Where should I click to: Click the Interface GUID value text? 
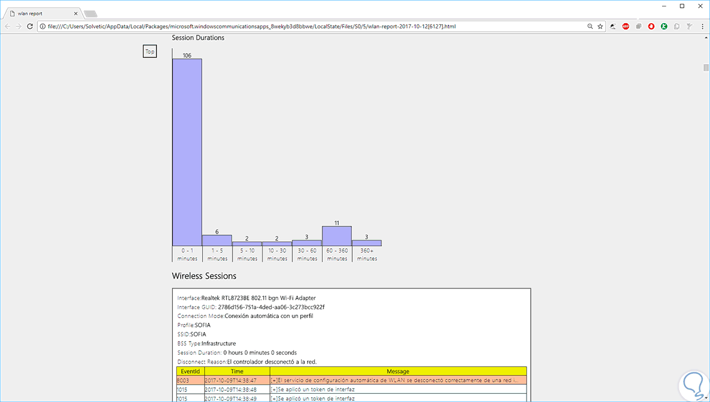coord(270,307)
